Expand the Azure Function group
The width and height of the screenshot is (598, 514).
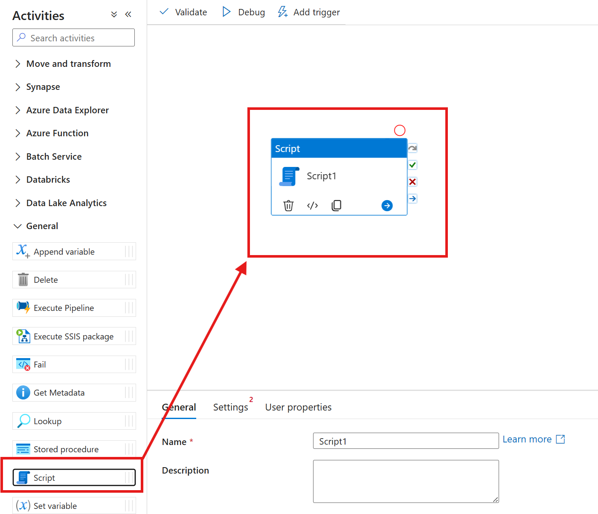[52, 133]
